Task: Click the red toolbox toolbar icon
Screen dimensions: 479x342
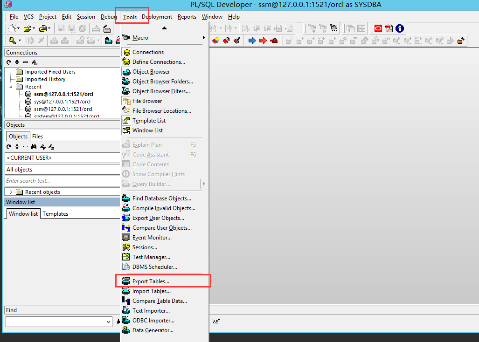Action: 274,40
